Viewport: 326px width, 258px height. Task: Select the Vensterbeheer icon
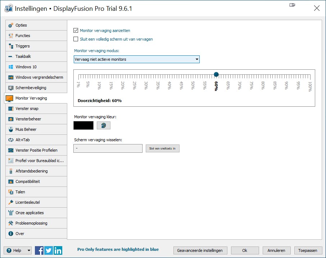click(10, 119)
